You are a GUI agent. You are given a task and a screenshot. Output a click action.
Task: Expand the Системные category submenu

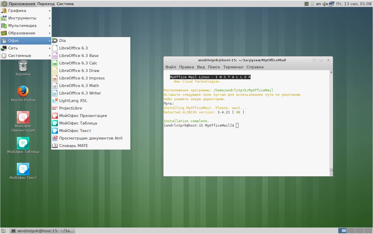pyautogui.click(x=26, y=56)
